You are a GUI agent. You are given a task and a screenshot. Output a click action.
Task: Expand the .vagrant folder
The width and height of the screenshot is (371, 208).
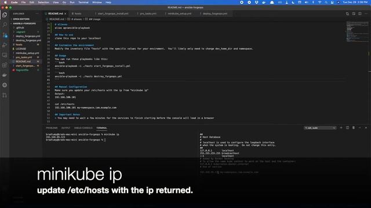21,32
